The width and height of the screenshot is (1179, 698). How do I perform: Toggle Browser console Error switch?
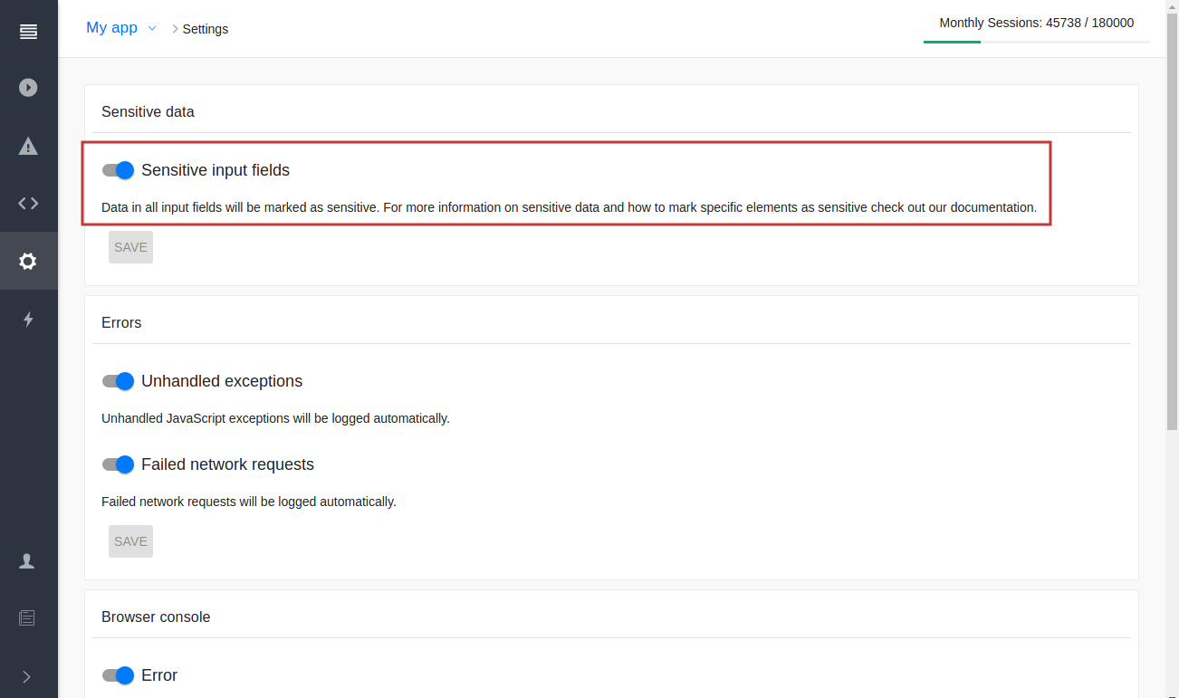tap(118, 675)
